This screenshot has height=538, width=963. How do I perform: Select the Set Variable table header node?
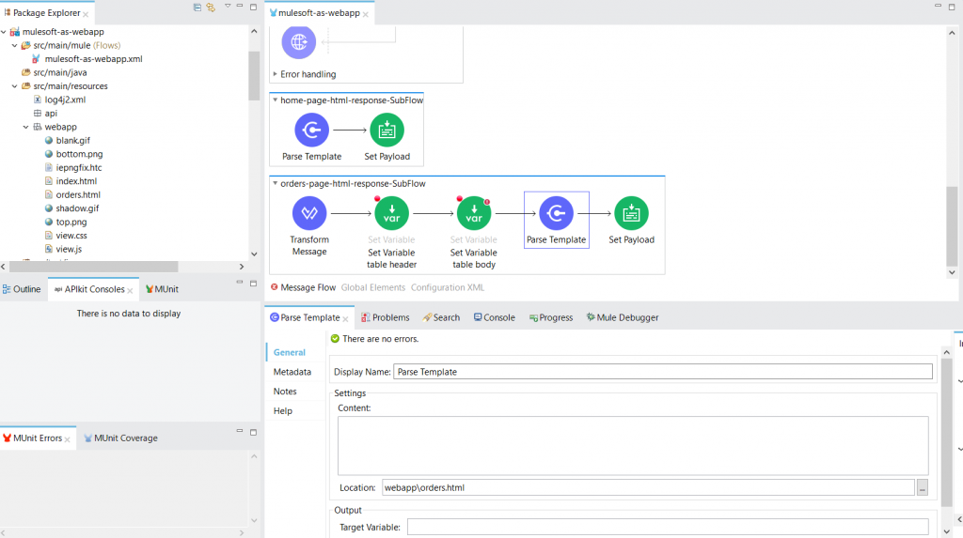point(391,214)
